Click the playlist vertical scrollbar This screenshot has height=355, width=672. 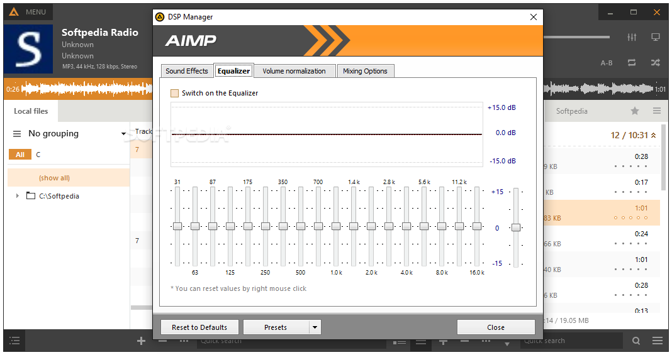point(664,158)
